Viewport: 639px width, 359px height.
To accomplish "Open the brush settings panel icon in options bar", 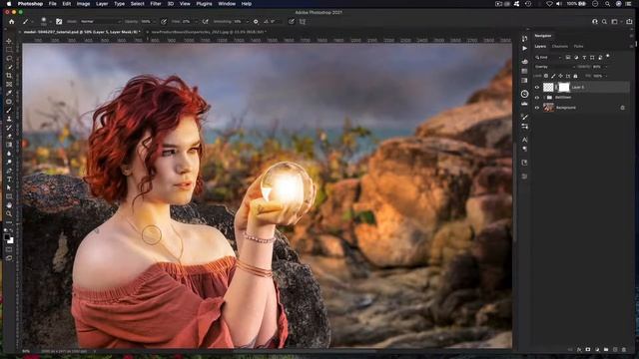I will 59,22.
